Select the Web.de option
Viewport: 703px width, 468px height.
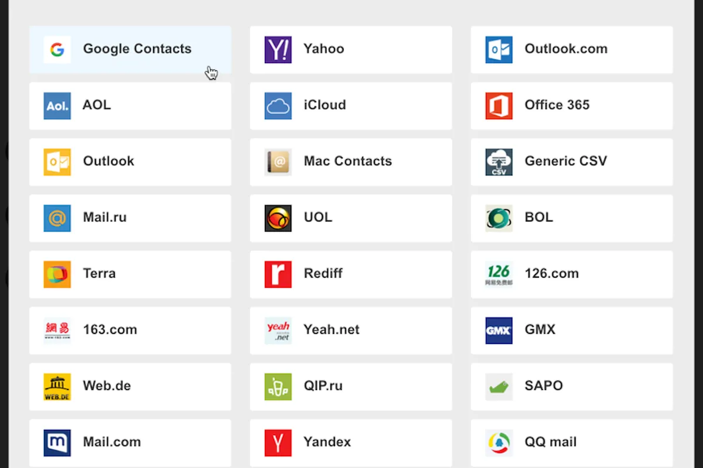coord(130,387)
